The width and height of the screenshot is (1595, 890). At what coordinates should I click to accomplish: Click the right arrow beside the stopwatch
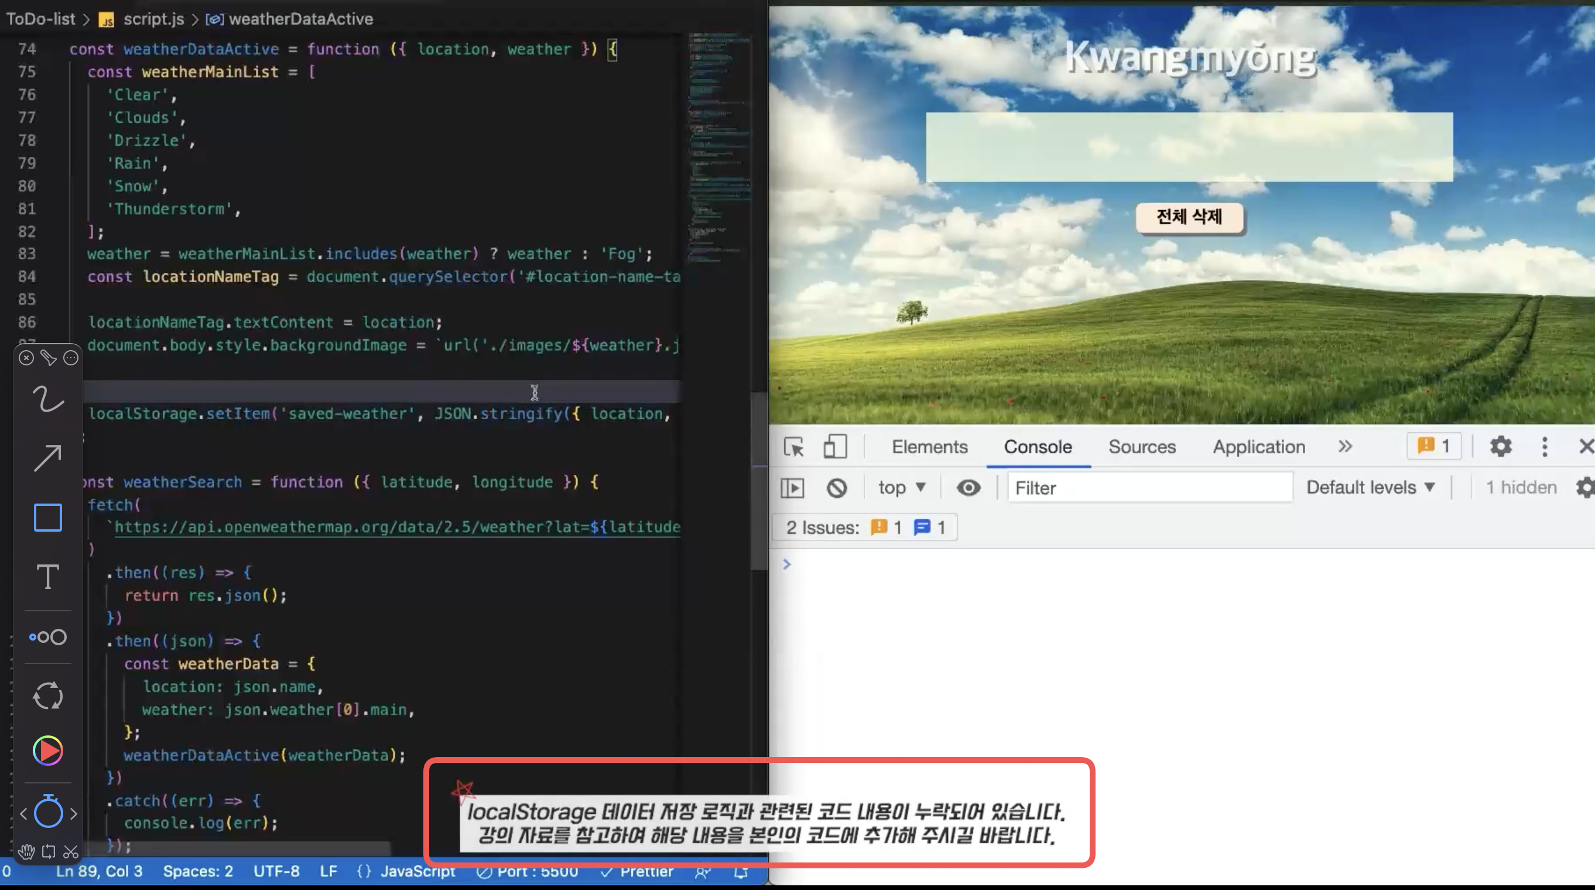coord(73,813)
